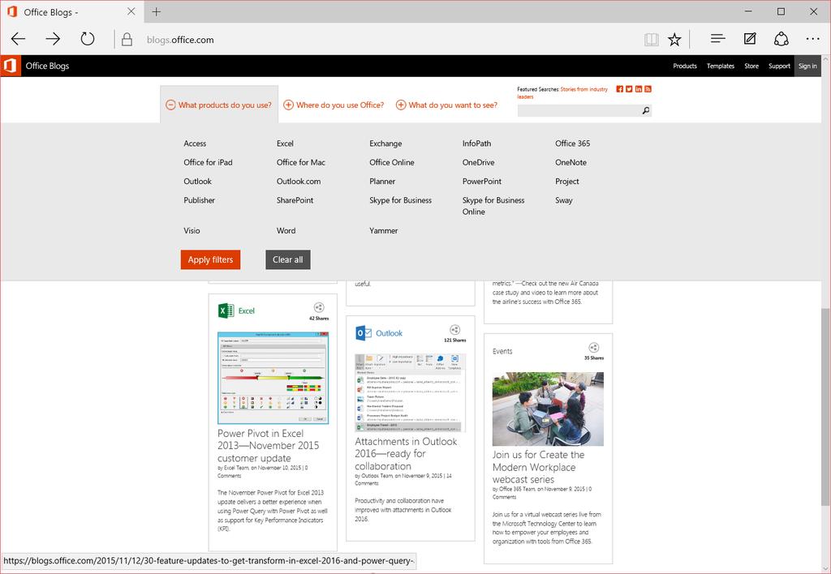The height and width of the screenshot is (574, 831).
Task: Click Sign in in the header
Action: tap(807, 66)
